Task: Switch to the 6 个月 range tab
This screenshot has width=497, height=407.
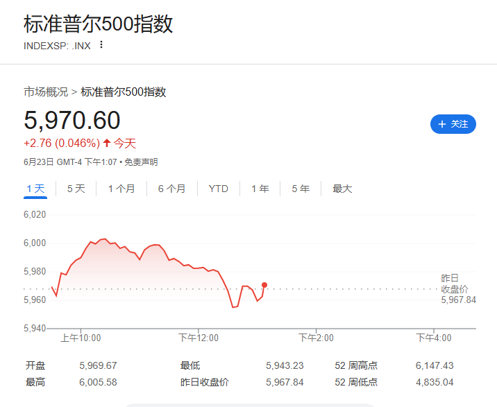Action: pos(171,189)
